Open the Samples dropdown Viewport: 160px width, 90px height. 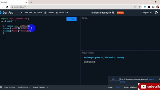(146, 13)
